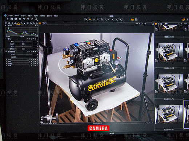Click the Auto Adjust 'A' icon

click(x=36, y=19)
